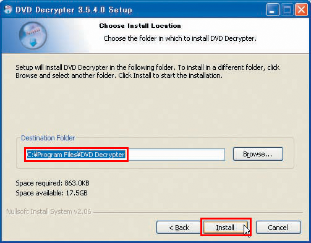This screenshot has height=243, width=311.
Task: Cancel the DVD Decrypter setup
Action: (x=278, y=228)
